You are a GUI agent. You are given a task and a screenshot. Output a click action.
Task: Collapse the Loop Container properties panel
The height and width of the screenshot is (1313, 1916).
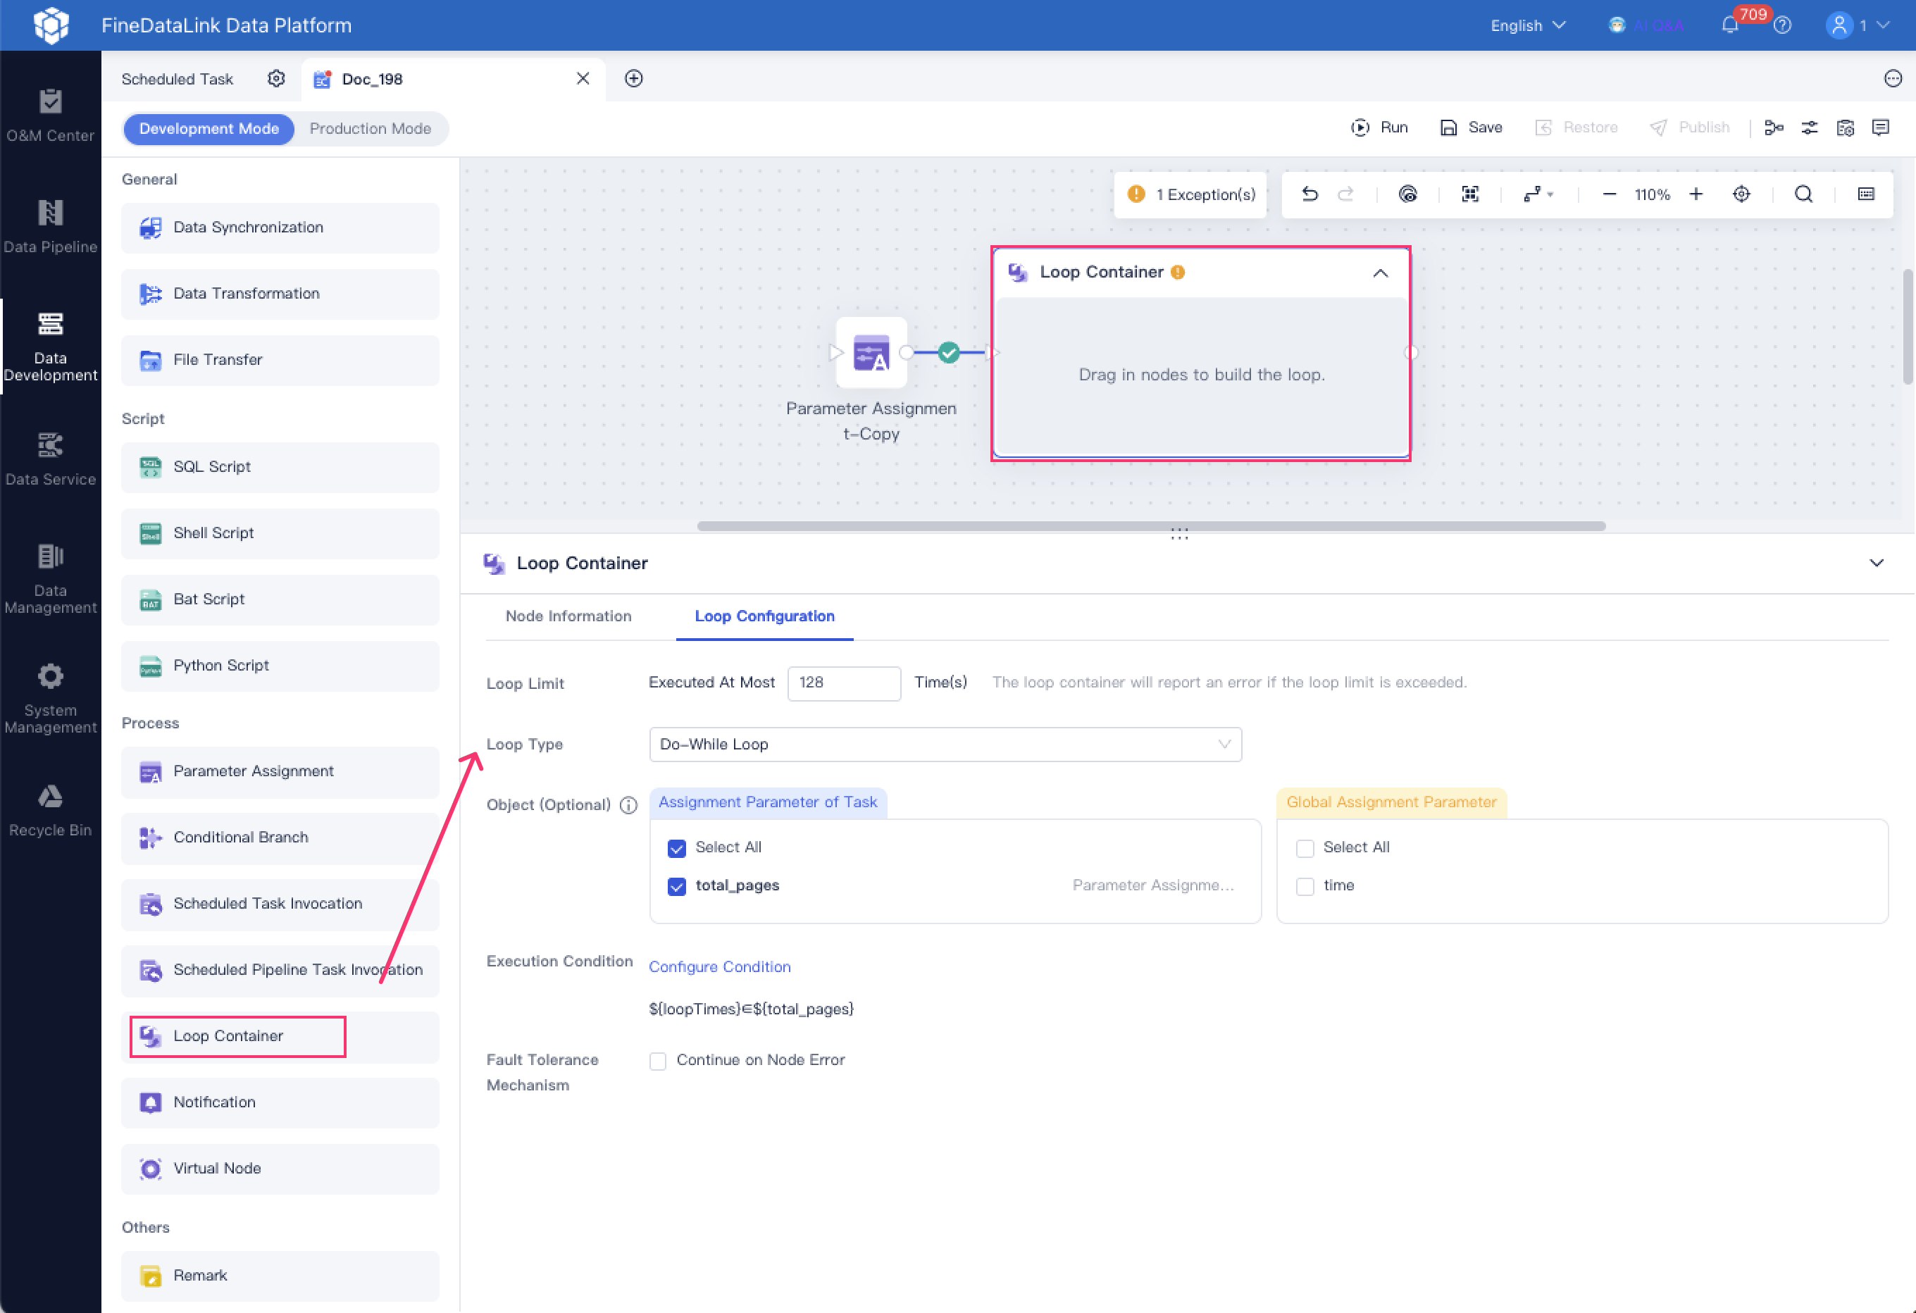click(1877, 563)
